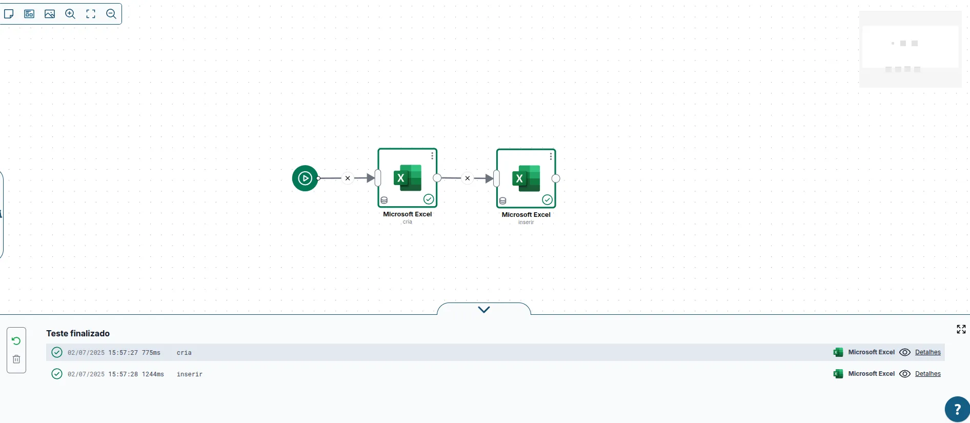Remove connection between cria and inserir nodes

click(468, 178)
